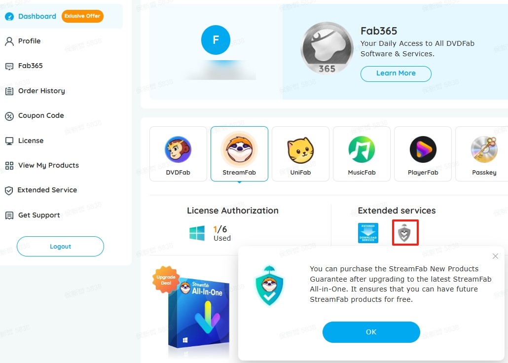Confirm the popup with OK

point(371,332)
